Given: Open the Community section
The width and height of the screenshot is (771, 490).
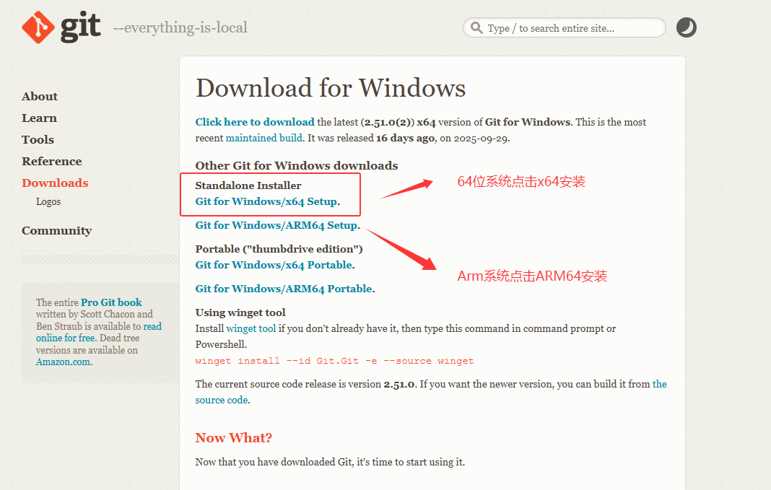Looking at the screenshot, I should click(56, 230).
